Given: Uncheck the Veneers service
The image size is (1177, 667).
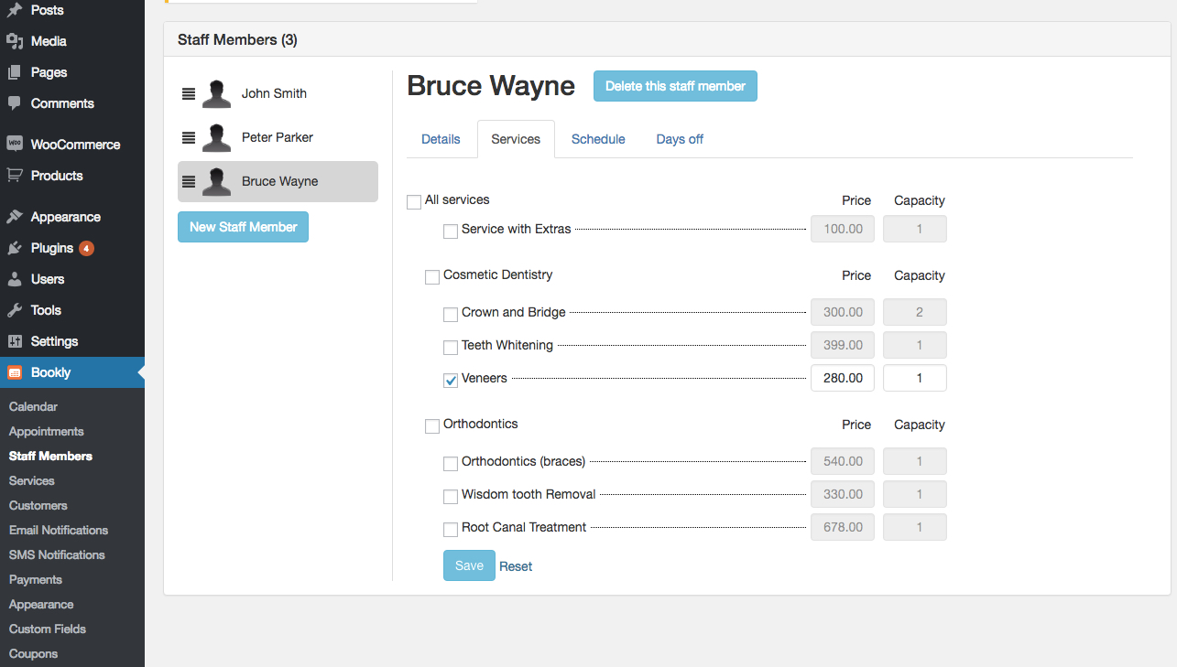Looking at the screenshot, I should (x=451, y=380).
